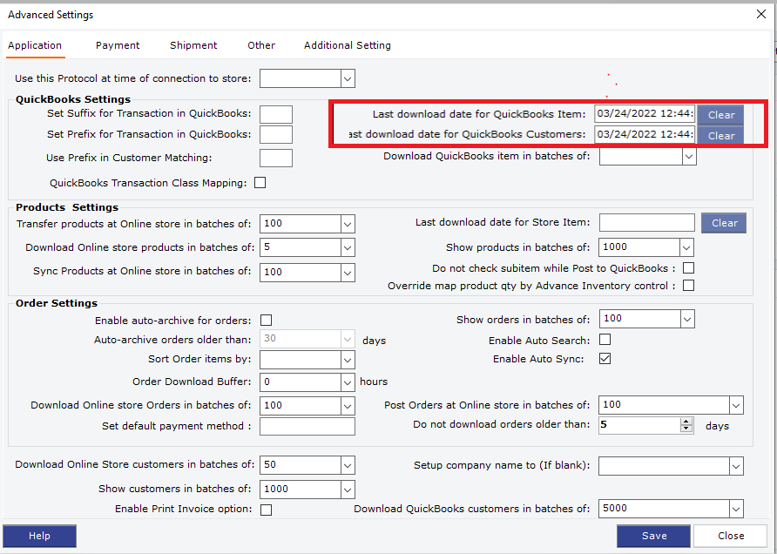The width and height of the screenshot is (777, 554).
Task: Clear last download date for QuickBooks Item
Action: tap(720, 114)
